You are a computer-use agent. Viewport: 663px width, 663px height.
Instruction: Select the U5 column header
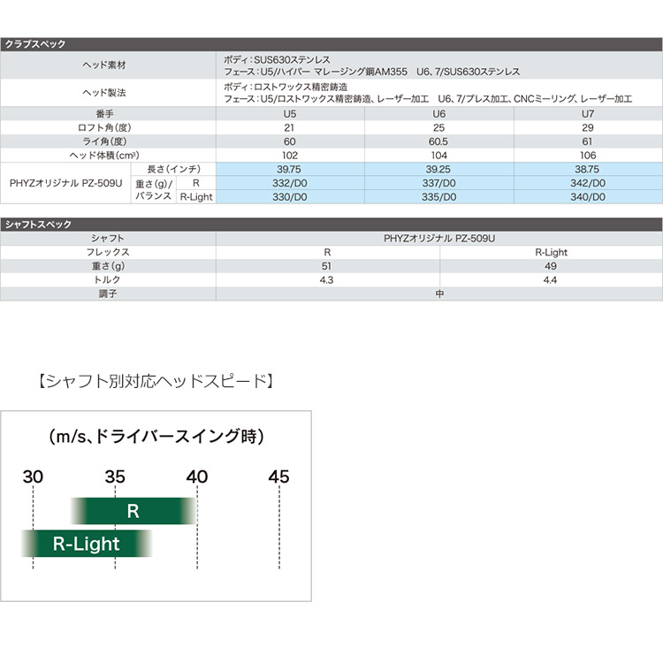(291, 113)
